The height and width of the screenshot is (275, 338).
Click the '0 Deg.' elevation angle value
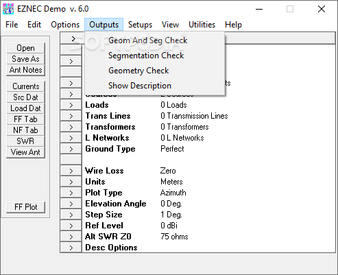tap(171, 204)
